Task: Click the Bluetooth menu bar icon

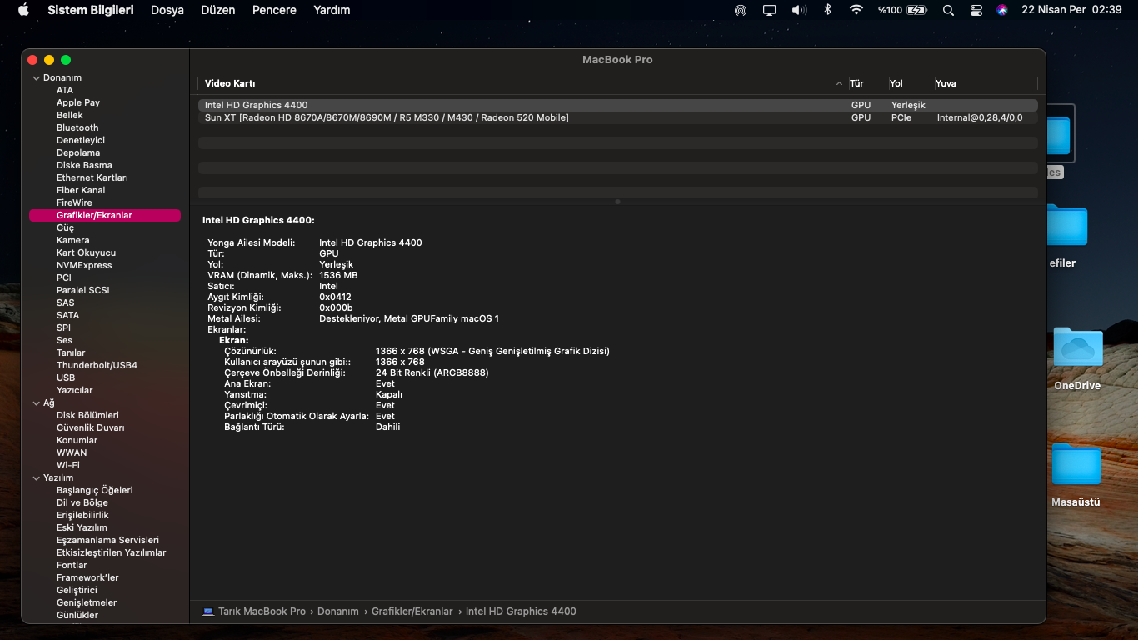Action: [x=827, y=10]
